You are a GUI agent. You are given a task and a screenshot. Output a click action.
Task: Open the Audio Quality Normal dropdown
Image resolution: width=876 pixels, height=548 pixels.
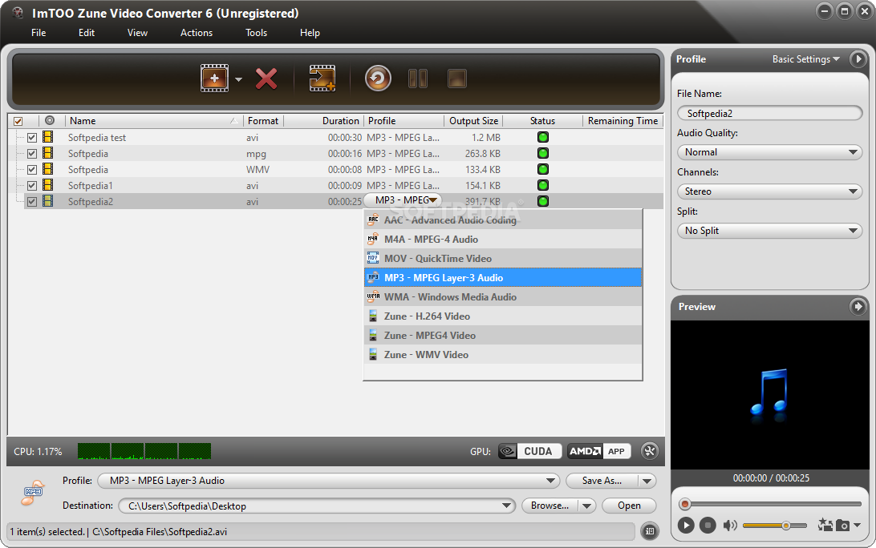(770, 152)
